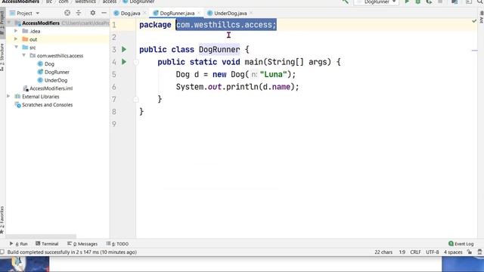
Task: Click the fold end marker at line 7
Action: click(x=136, y=99)
